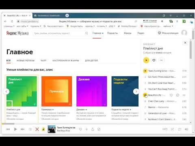Dislike current track in player bar
The width and height of the screenshot is (195, 146).
[x=99, y=129]
